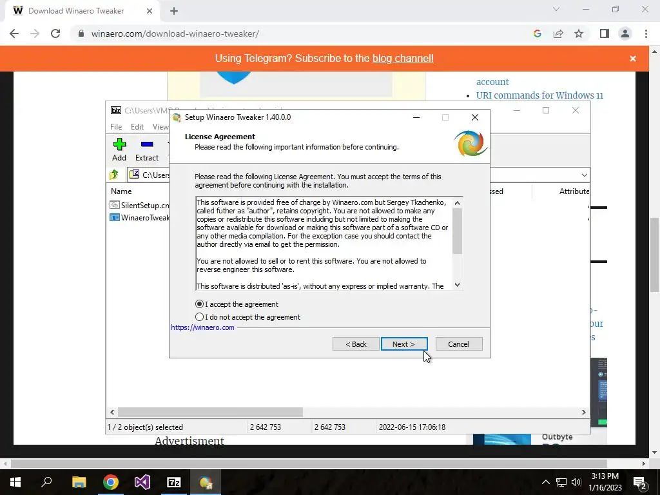Reload the Chrome page
This screenshot has width=660, height=495.
coord(55,34)
